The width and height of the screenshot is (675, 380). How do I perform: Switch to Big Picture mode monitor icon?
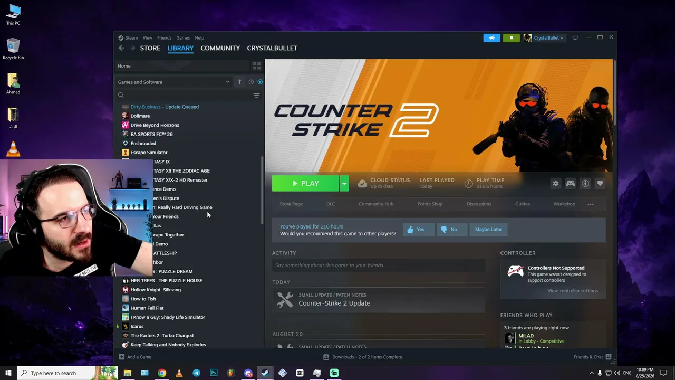[575, 38]
